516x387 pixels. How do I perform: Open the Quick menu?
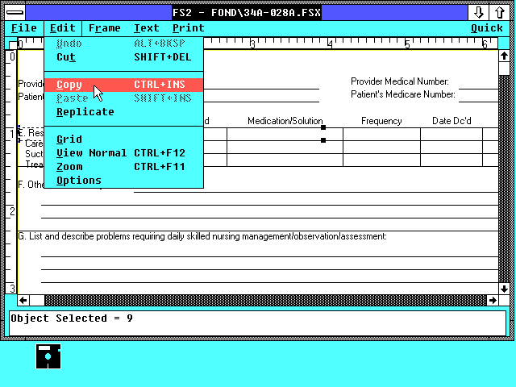pos(487,28)
